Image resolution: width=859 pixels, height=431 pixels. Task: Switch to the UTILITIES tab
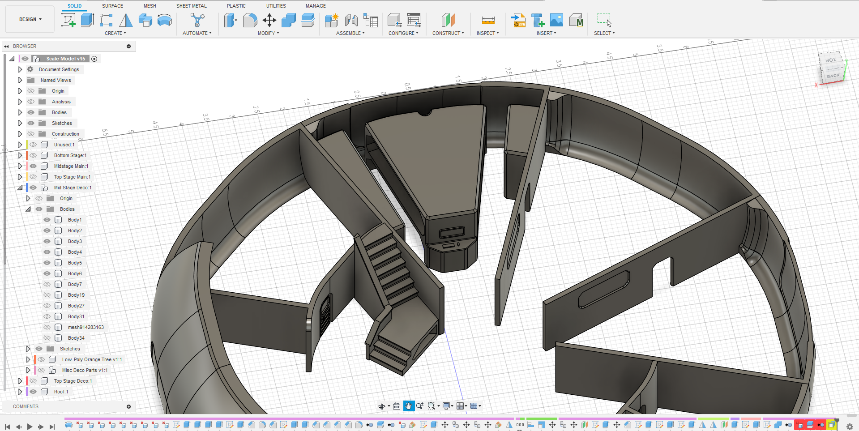pyautogui.click(x=276, y=6)
